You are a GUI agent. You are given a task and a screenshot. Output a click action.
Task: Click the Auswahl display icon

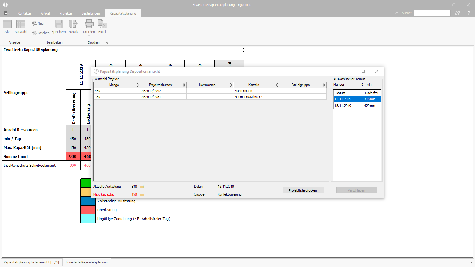pyautogui.click(x=20, y=24)
